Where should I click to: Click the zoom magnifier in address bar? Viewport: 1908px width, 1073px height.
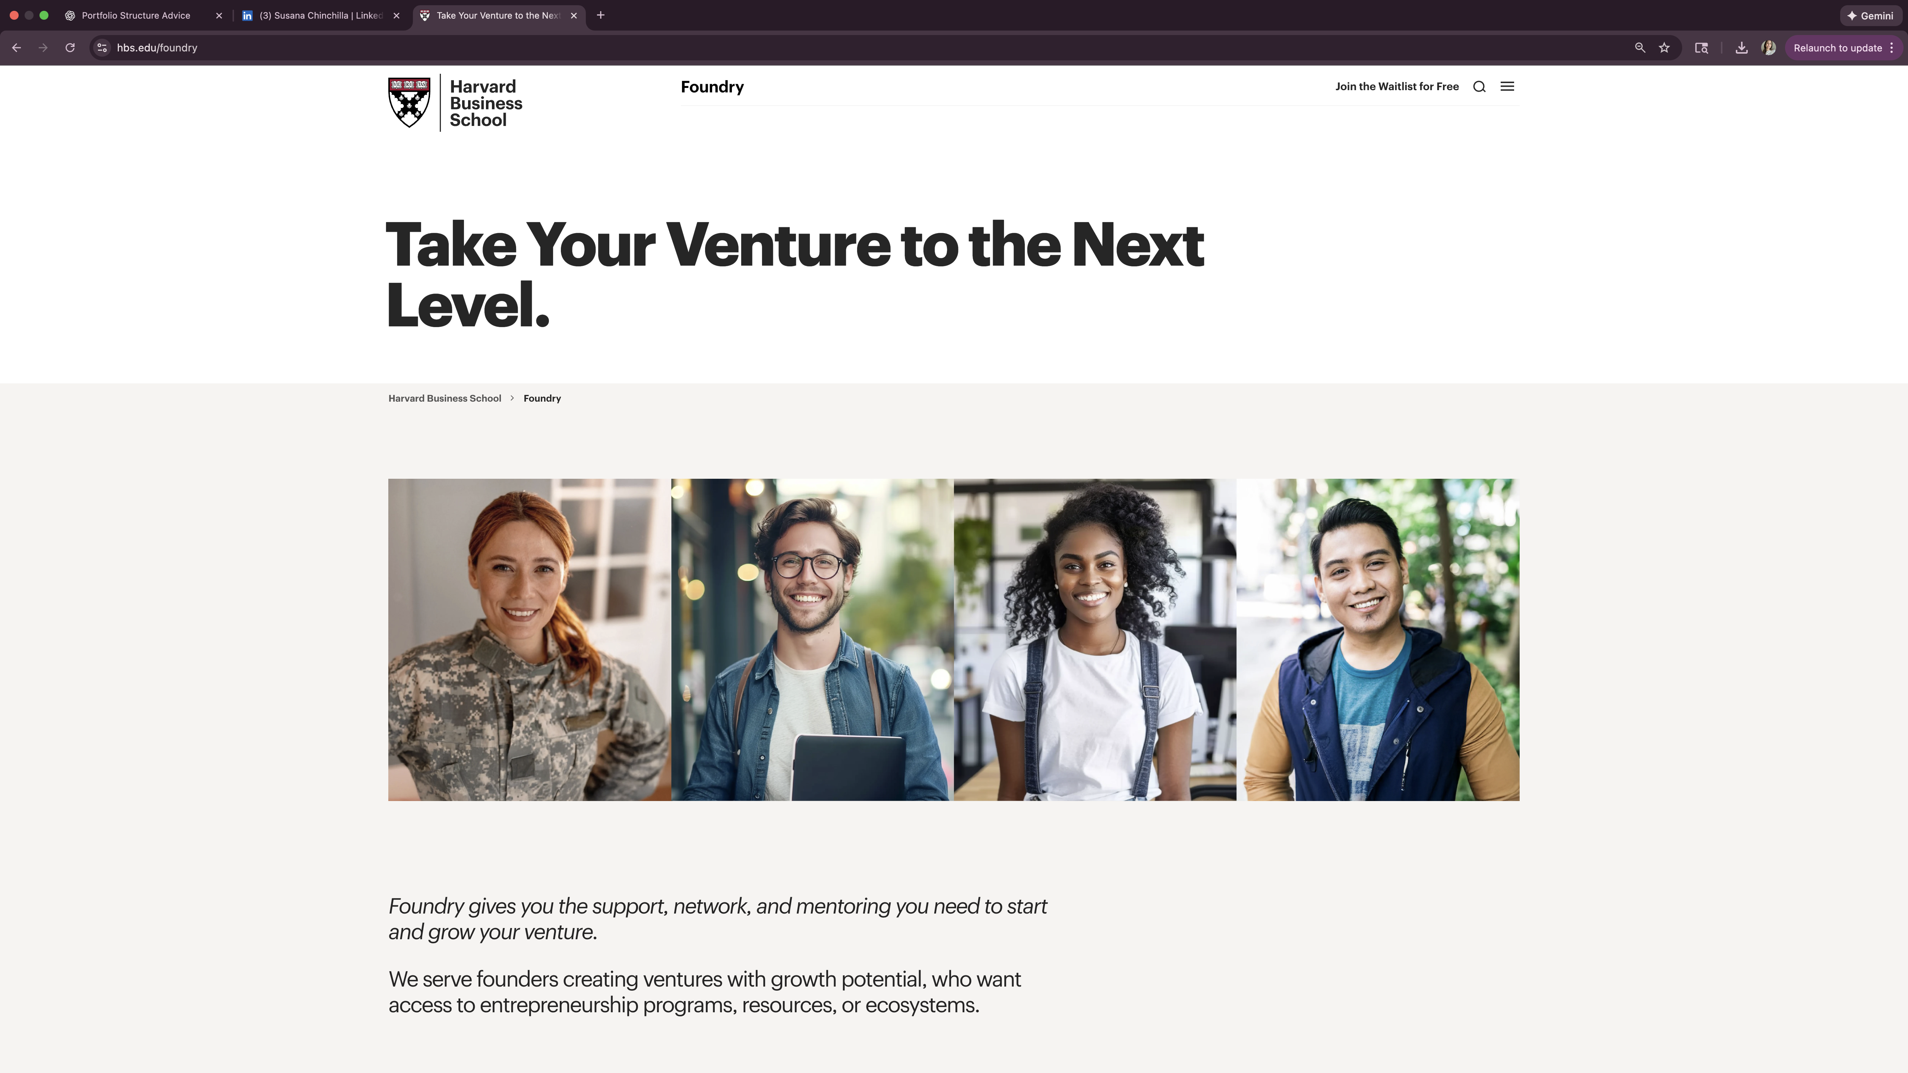(1640, 48)
